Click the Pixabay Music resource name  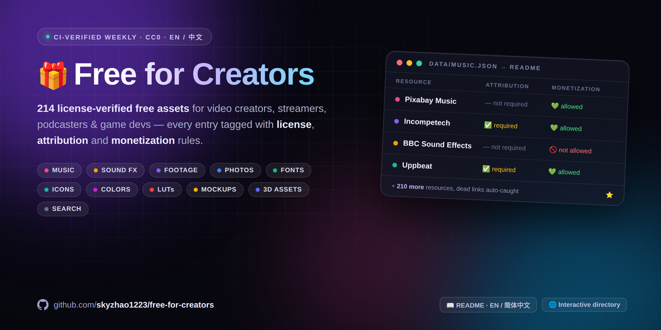[x=431, y=100]
